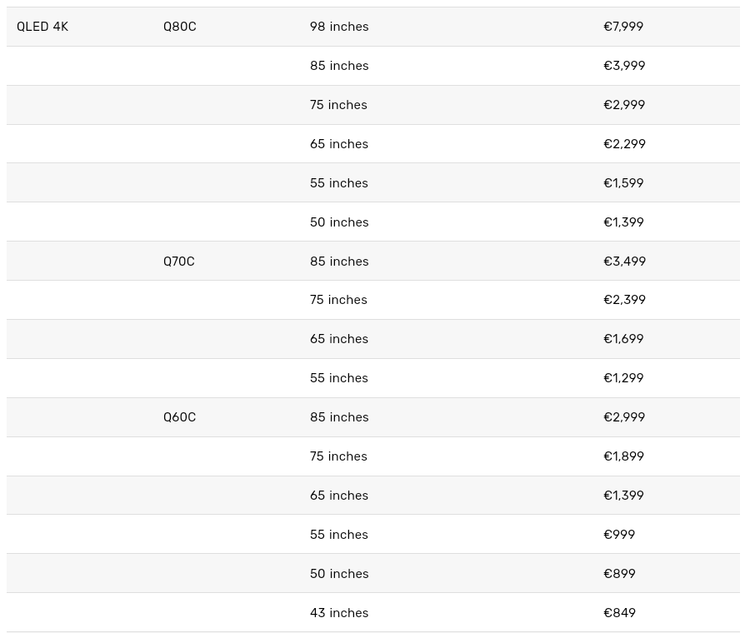
Task: Click the 98 inches size cell
Action: pos(339,27)
